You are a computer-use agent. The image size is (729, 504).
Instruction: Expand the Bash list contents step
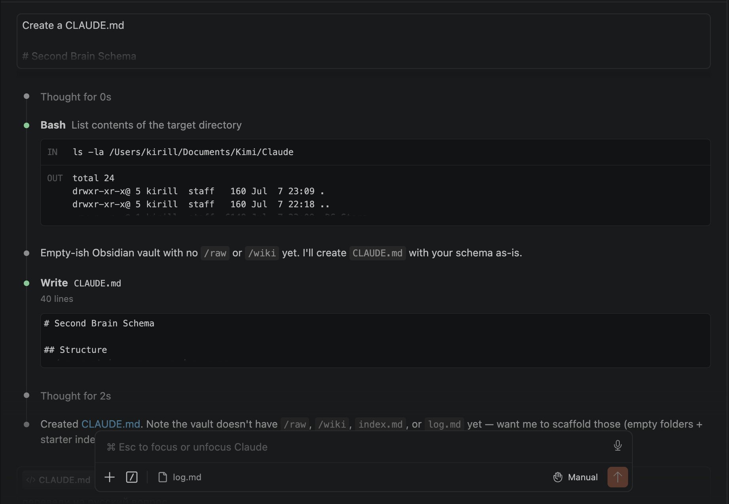pyautogui.click(x=141, y=125)
